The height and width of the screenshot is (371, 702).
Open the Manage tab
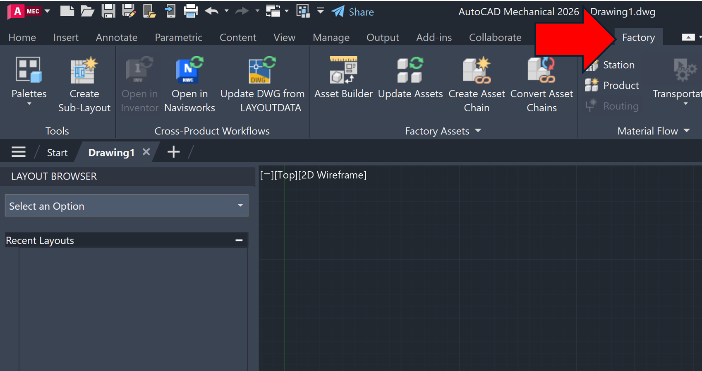(x=331, y=38)
